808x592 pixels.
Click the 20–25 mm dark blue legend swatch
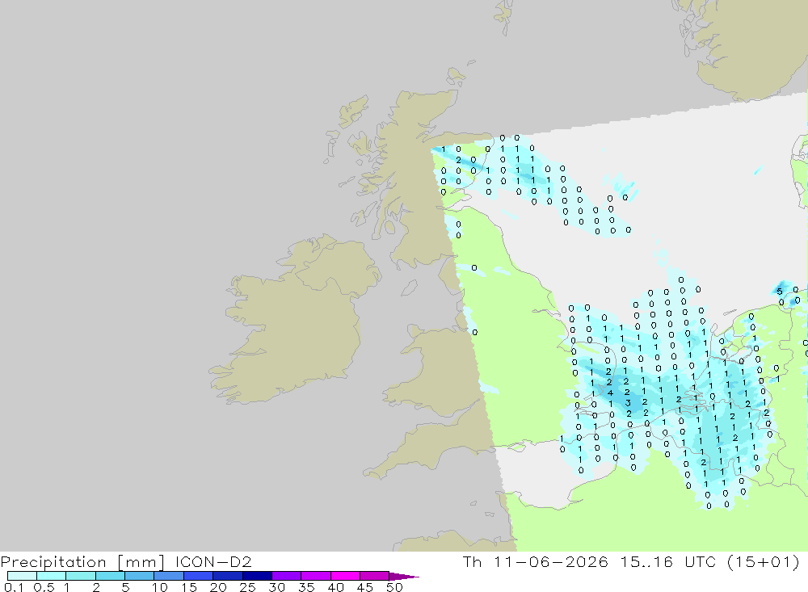point(227,576)
